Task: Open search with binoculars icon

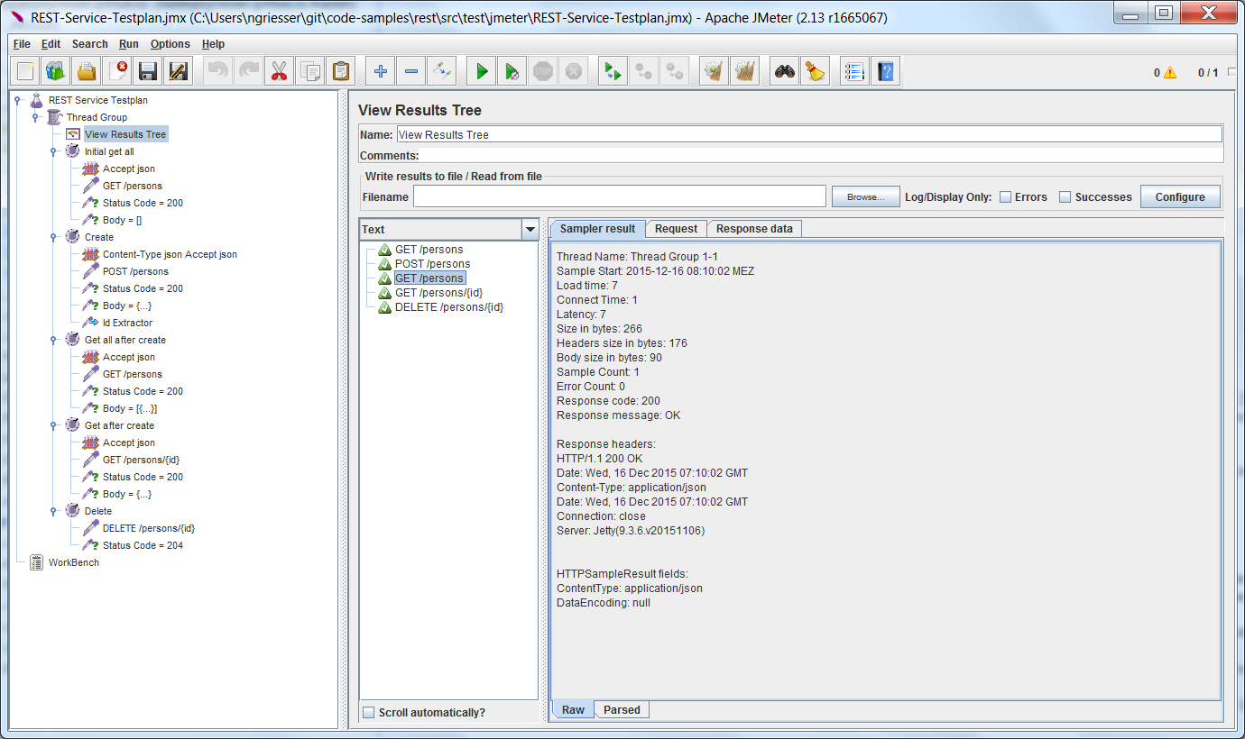Action: point(785,71)
